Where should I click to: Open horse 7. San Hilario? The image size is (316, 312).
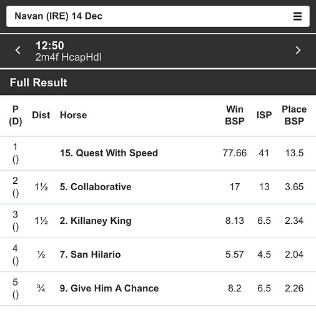[90, 254]
